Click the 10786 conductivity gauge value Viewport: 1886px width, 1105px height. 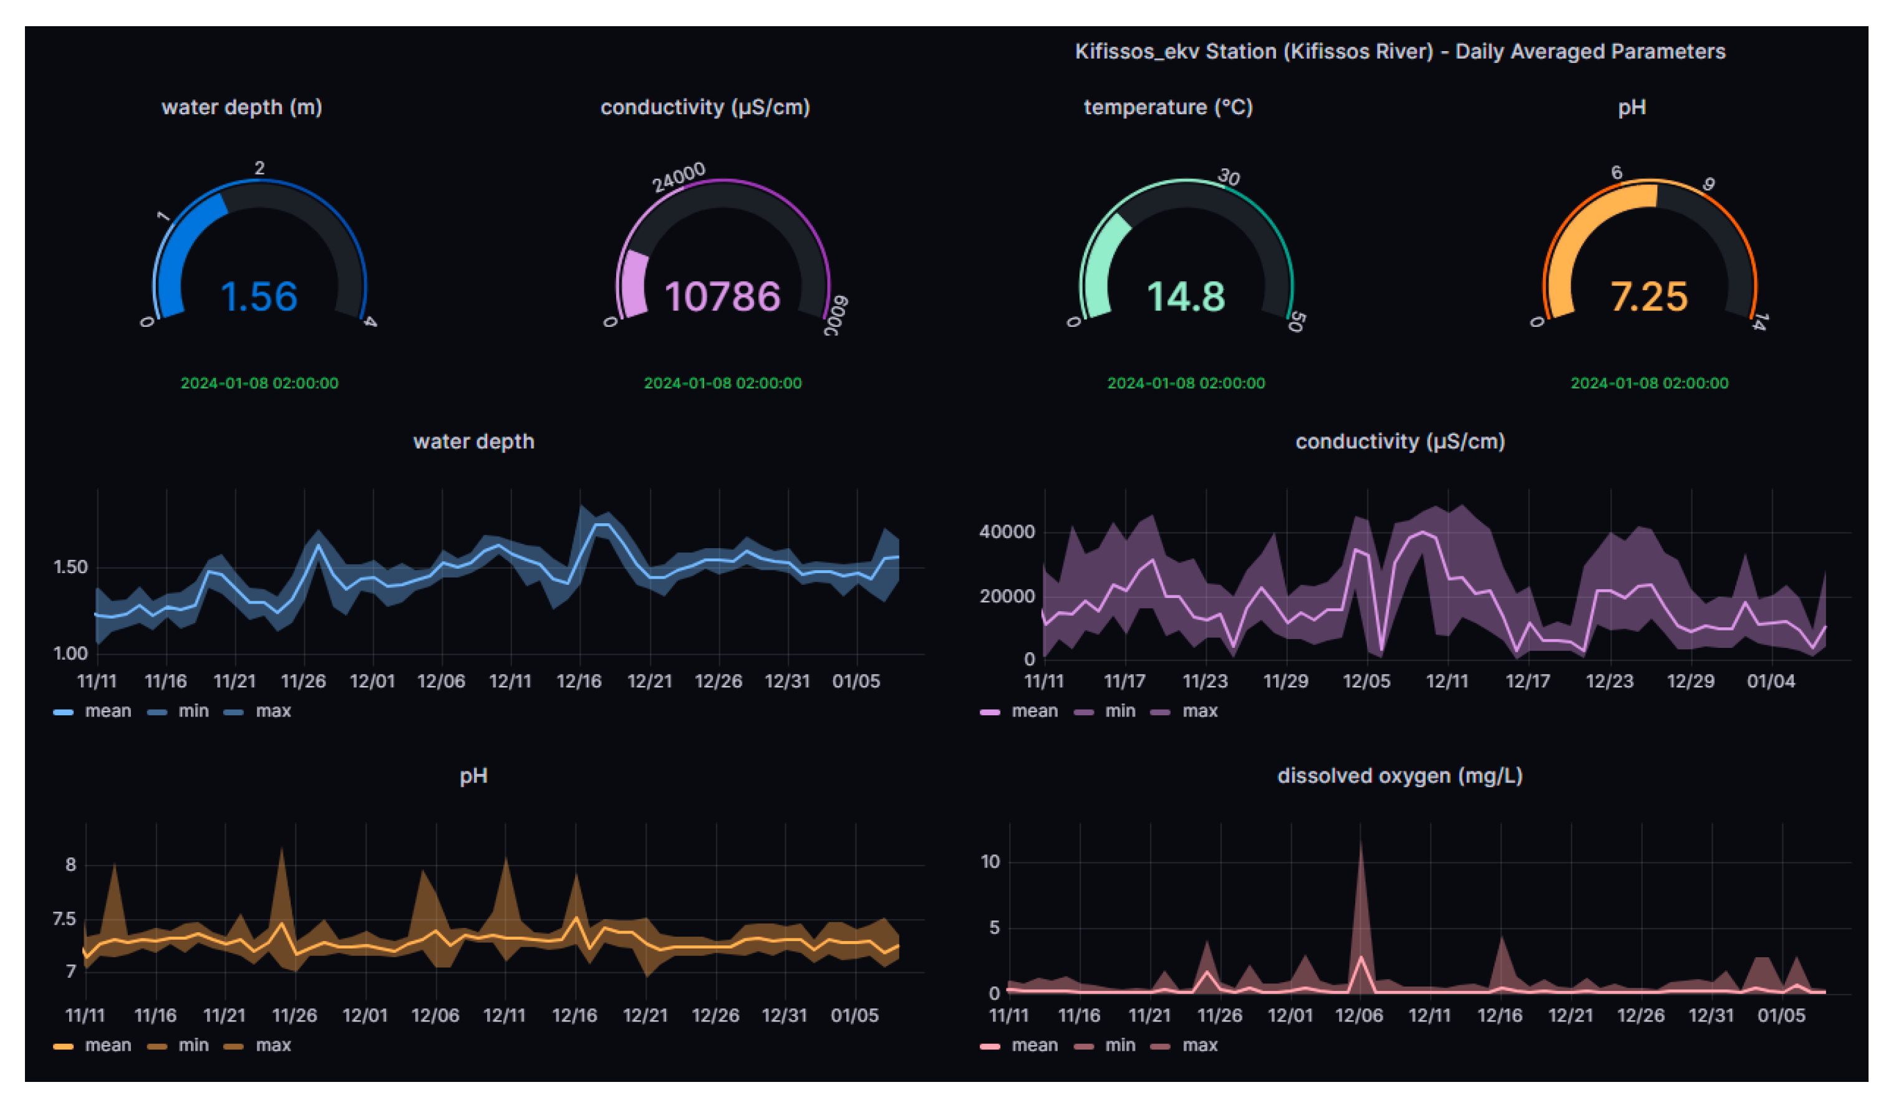722,296
